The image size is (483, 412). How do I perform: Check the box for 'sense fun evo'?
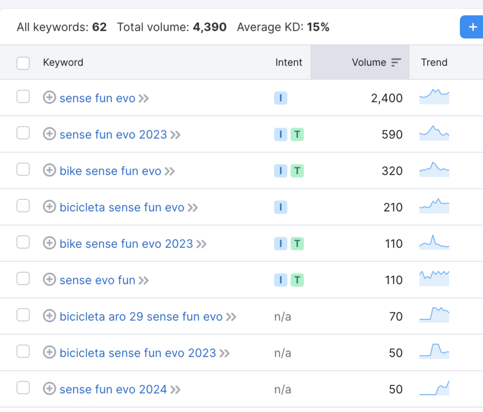(23, 96)
